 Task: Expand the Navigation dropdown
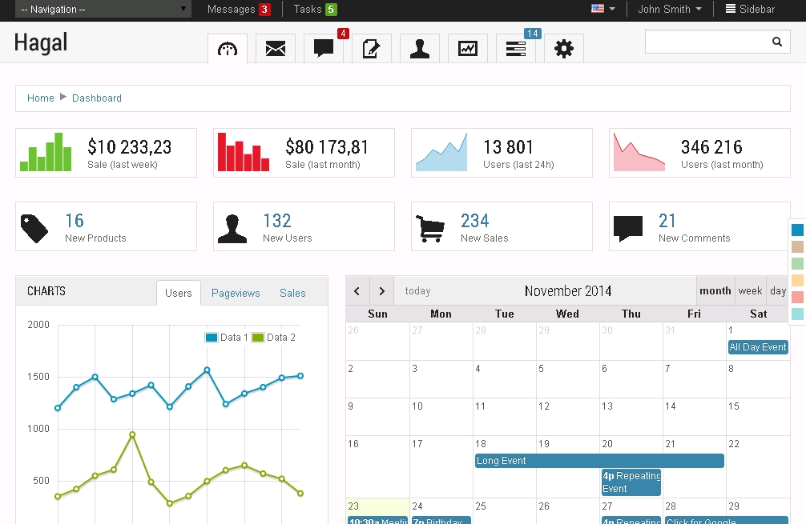tap(103, 10)
